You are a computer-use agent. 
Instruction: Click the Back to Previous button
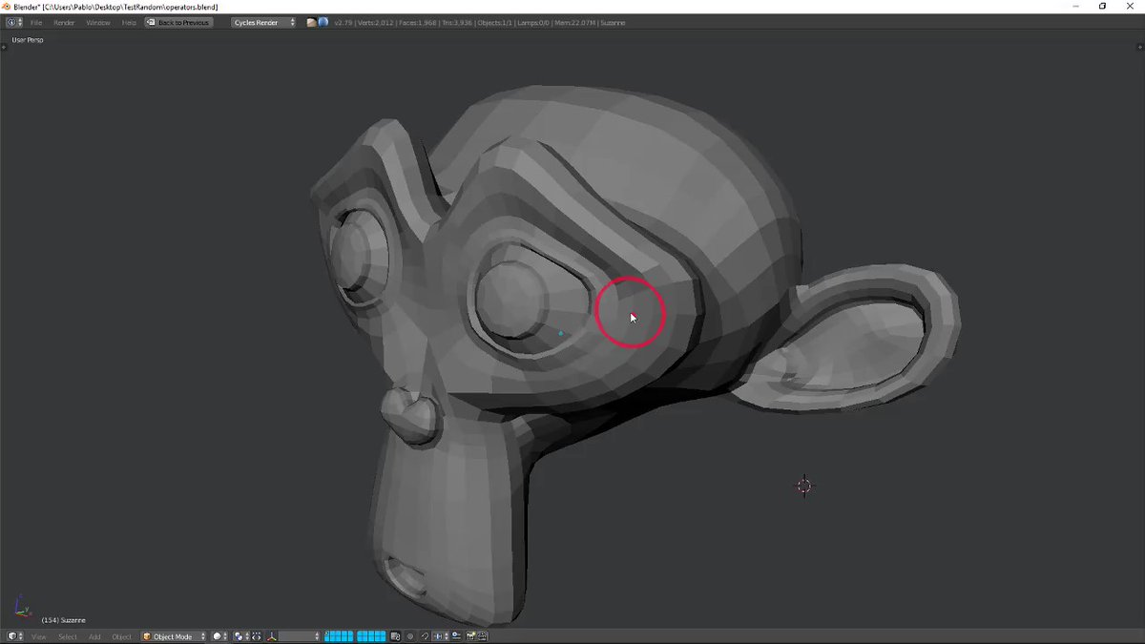(x=178, y=22)
